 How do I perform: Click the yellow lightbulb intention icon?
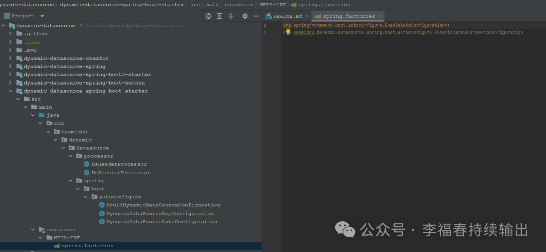pyautogui.click(x=288, y=32)
